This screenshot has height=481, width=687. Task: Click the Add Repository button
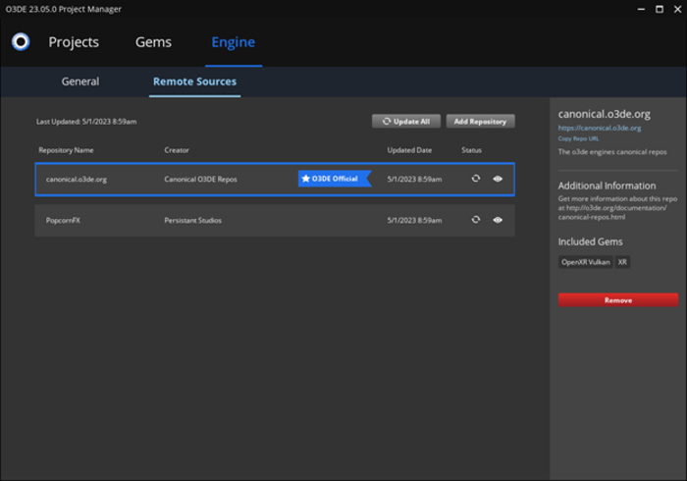point(480,122)
